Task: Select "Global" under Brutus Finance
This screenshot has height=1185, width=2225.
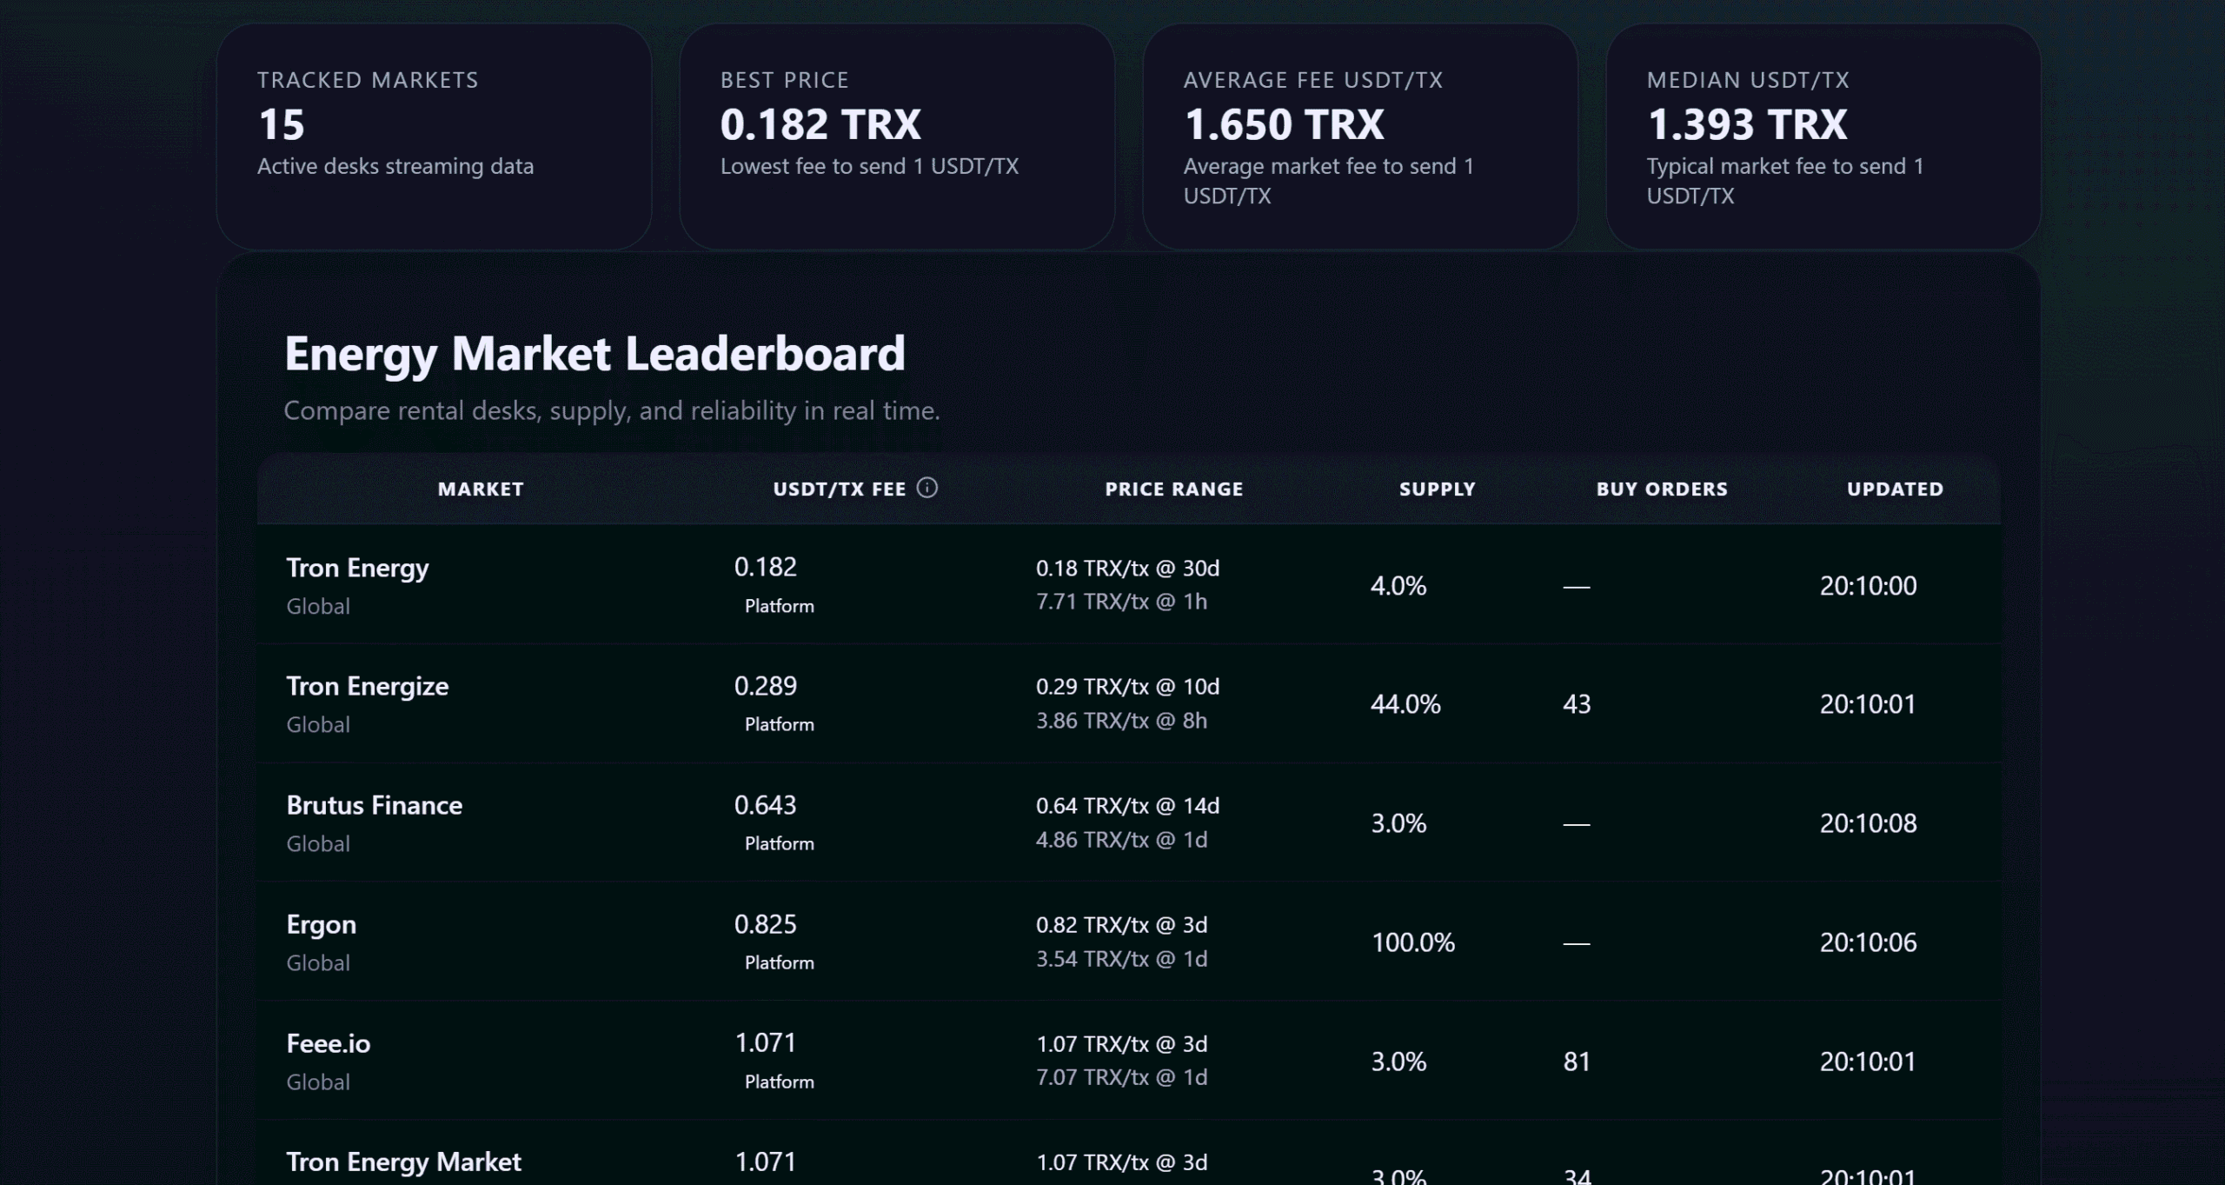Action: tap(318, 843)
